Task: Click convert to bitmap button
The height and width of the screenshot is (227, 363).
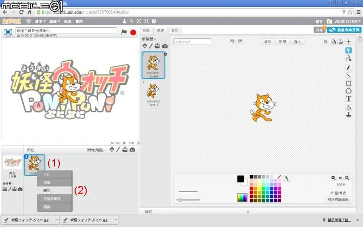Action: point(338,199)
